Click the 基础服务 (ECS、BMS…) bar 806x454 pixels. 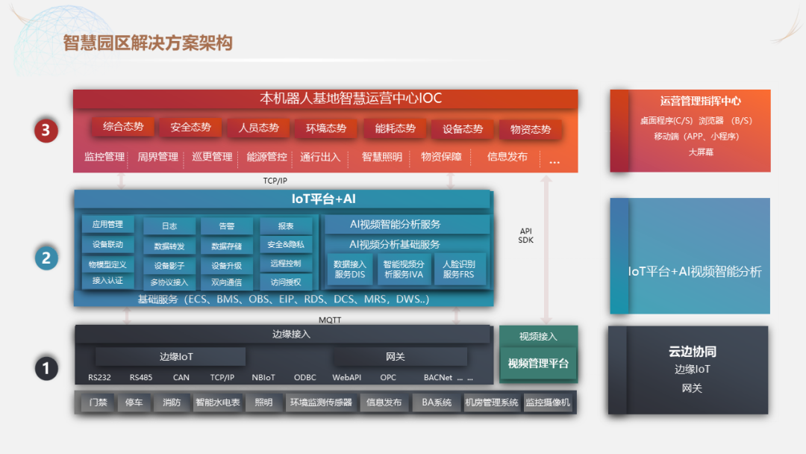pos(284,299)
